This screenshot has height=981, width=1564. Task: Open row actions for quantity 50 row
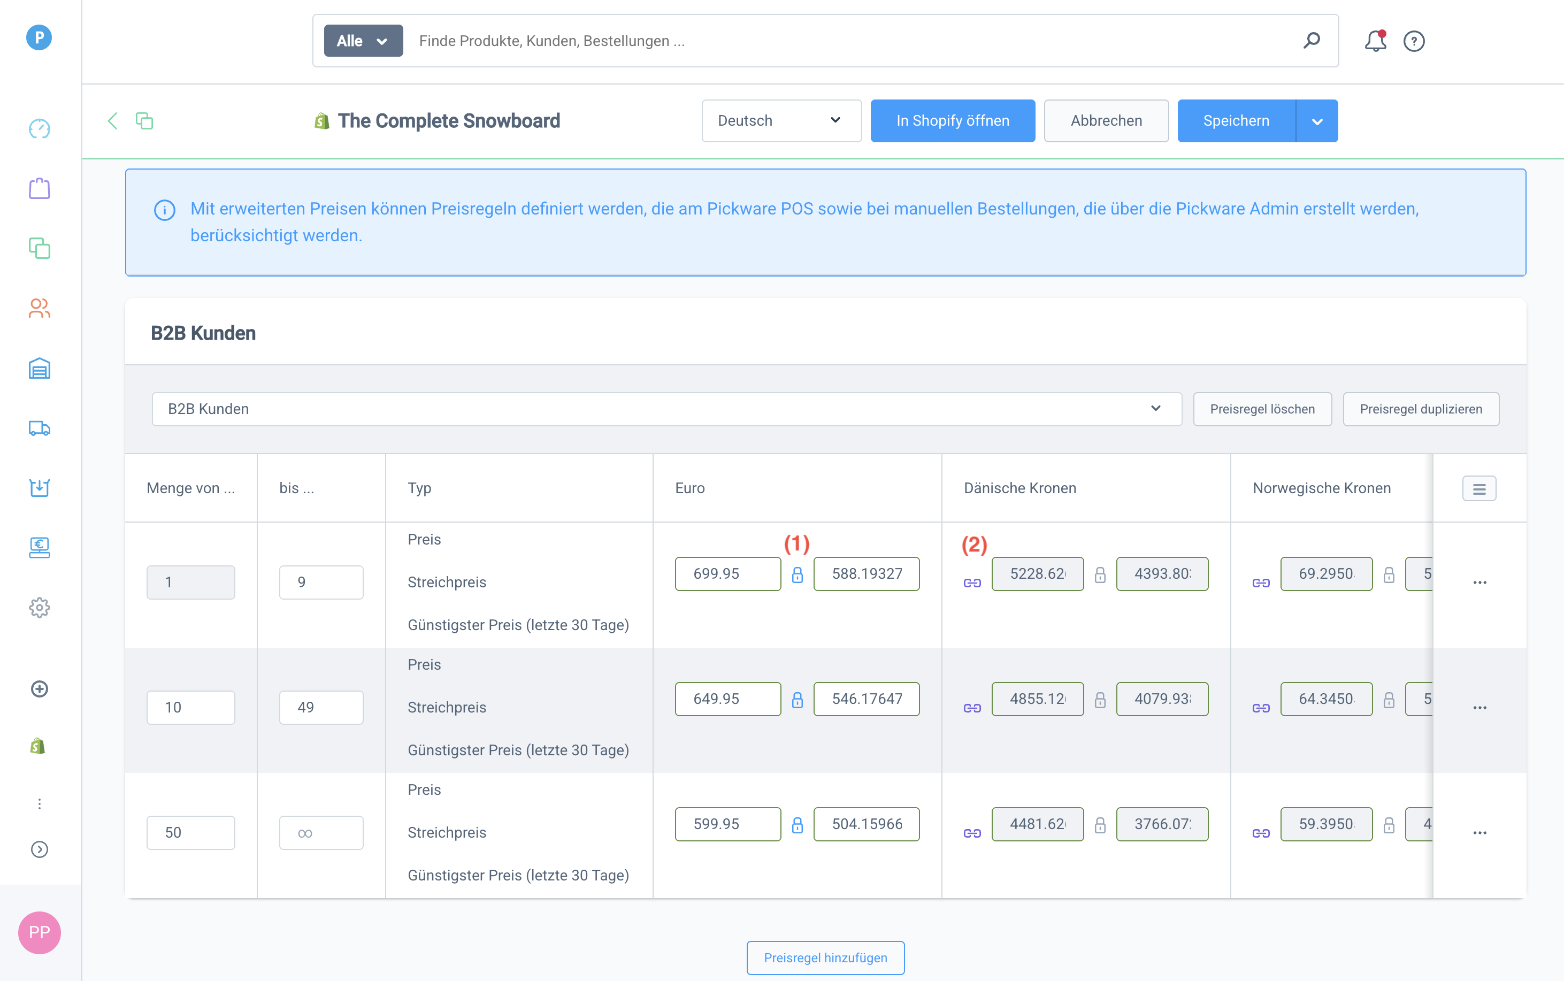click(x=1479, y=832)
